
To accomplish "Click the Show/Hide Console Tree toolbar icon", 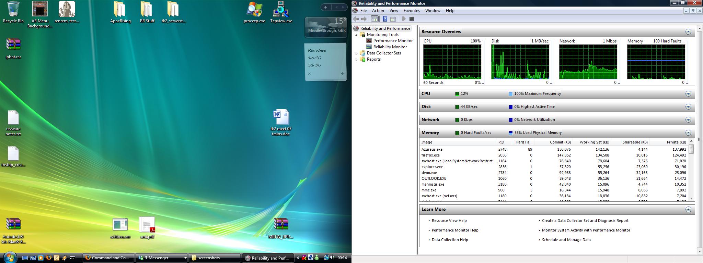I will tap(374, 19).
